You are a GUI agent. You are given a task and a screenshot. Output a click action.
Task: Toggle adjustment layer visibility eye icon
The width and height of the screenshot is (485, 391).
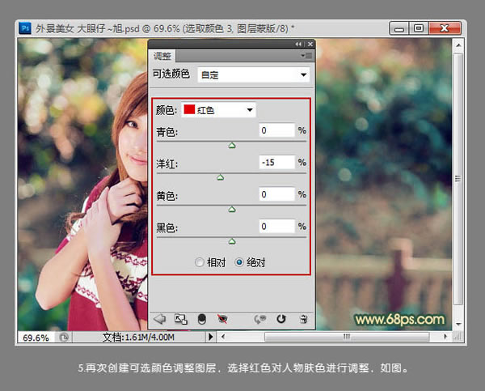(x=222, y=319)
